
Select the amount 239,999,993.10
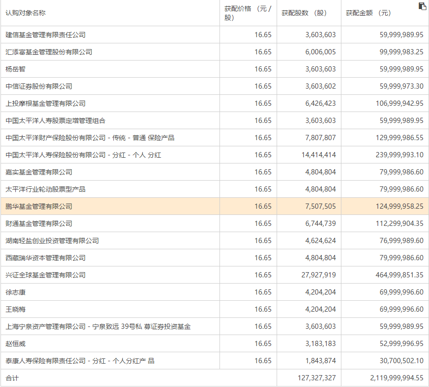click(399, 155)
